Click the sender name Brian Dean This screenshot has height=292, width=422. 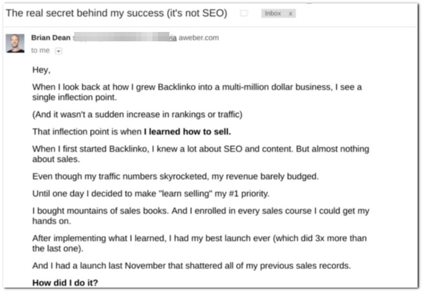(x=51, y=37)
